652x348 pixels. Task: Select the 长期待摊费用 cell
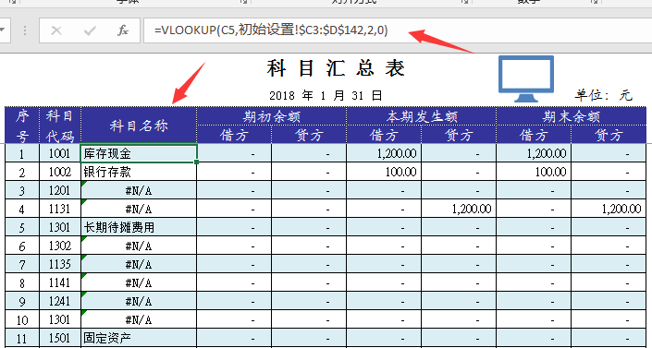click(139, 227)
